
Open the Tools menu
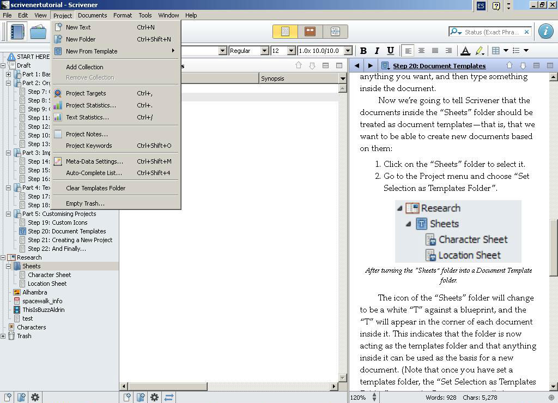point(145,15)
